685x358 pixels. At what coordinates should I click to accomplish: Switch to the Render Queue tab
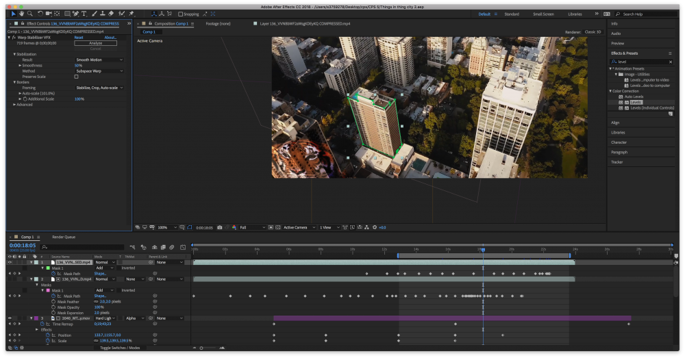coord(64,237)
